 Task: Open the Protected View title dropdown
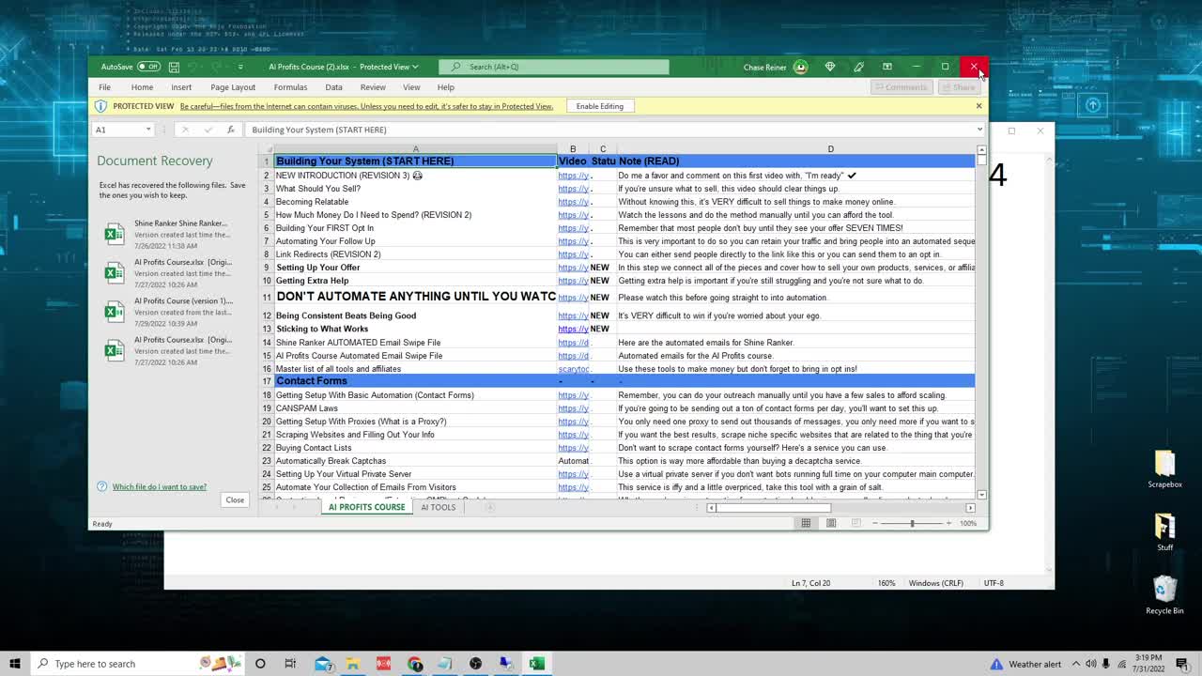(414, 67)
